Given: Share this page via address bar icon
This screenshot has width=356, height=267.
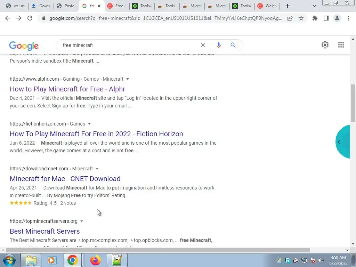Looking at the screenshot, I should point(290,18).
